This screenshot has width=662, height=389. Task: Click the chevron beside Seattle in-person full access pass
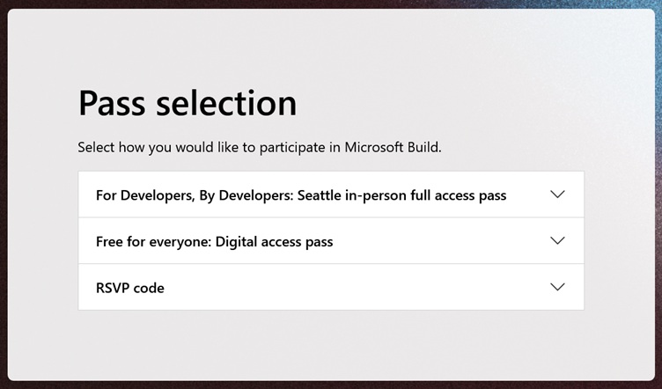557,194
